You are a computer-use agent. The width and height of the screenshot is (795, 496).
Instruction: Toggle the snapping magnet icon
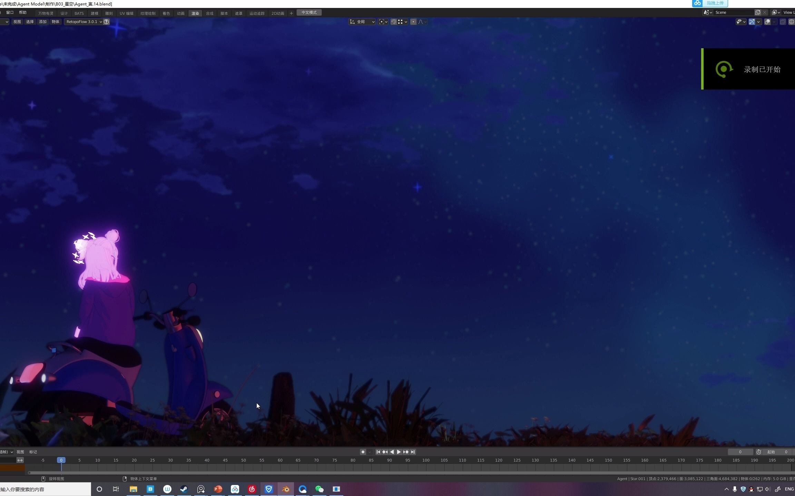pos(394,22)
